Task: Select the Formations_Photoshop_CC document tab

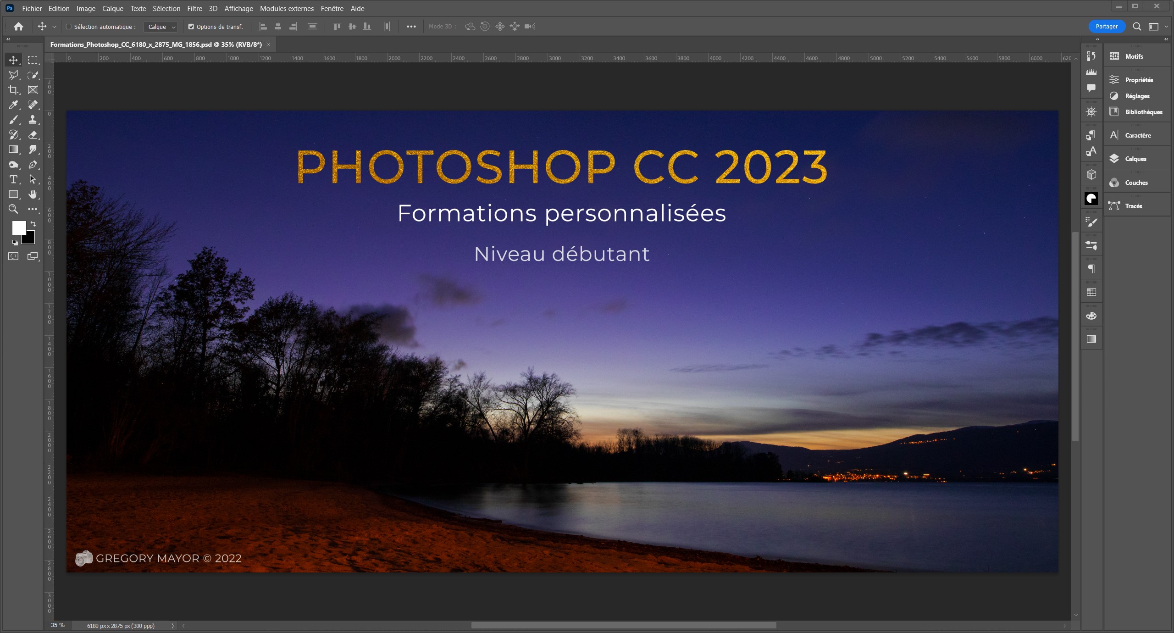Action: tap(156, 44)
